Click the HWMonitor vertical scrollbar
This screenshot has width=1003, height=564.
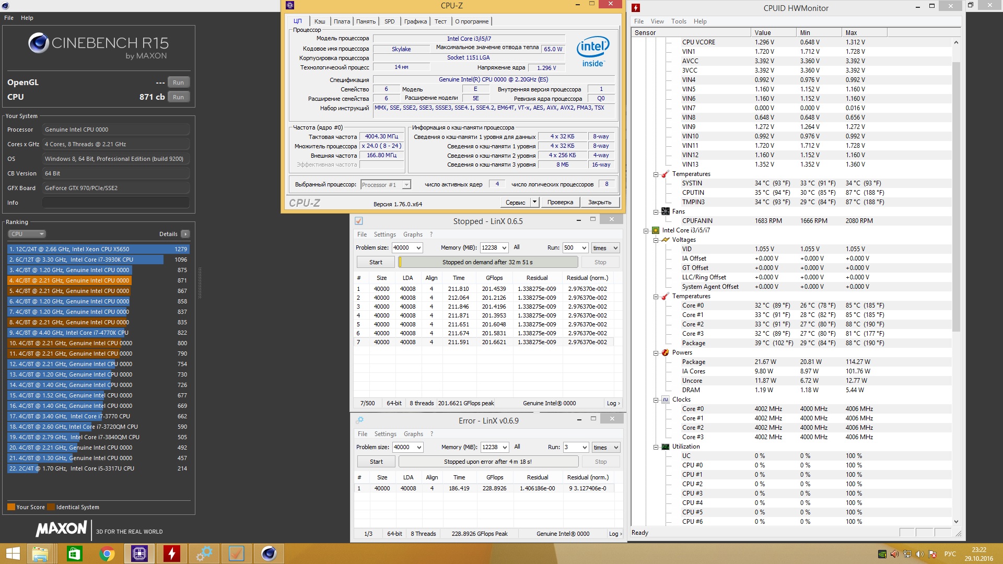tap(956, 196)
